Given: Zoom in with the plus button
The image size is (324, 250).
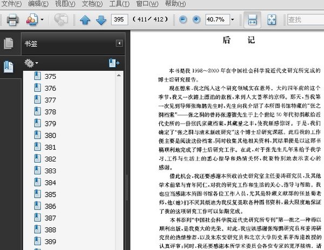Looking at the screenshot, I should pyautogui.click(x=197, y=19).
